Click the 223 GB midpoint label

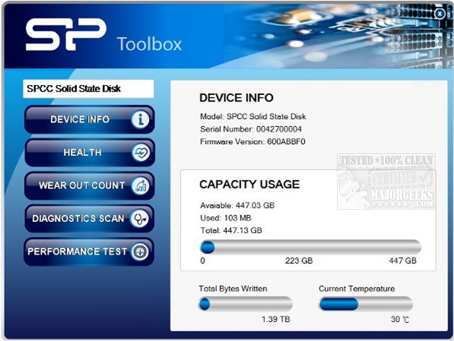coord(299,260)
